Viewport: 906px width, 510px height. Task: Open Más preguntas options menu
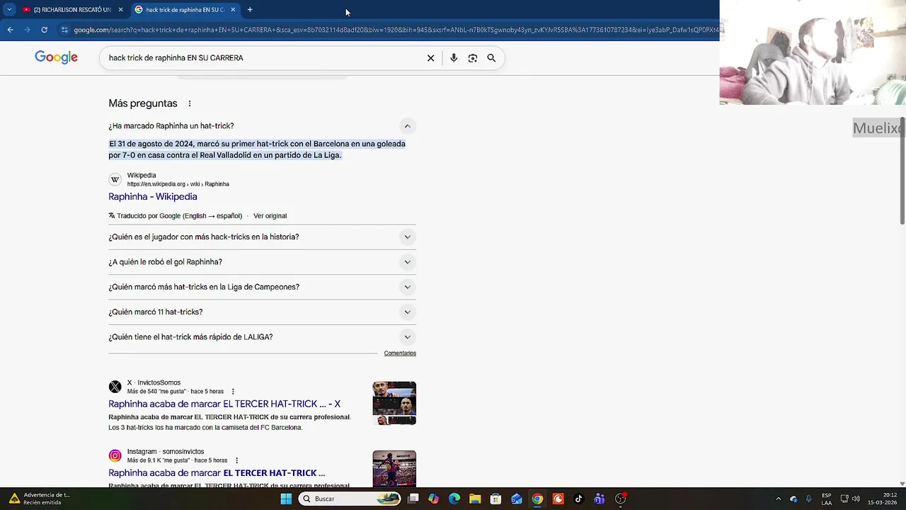pyautogui.click(x=190, y=103)
